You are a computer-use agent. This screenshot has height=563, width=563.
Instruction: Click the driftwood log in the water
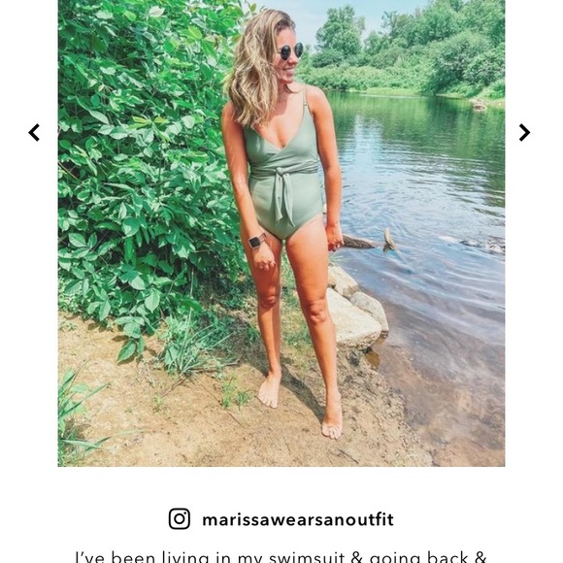tap(370, 242)
